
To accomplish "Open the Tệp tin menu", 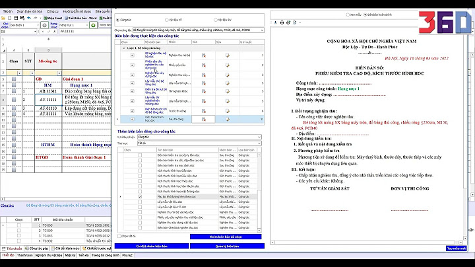I will [8, 11].
